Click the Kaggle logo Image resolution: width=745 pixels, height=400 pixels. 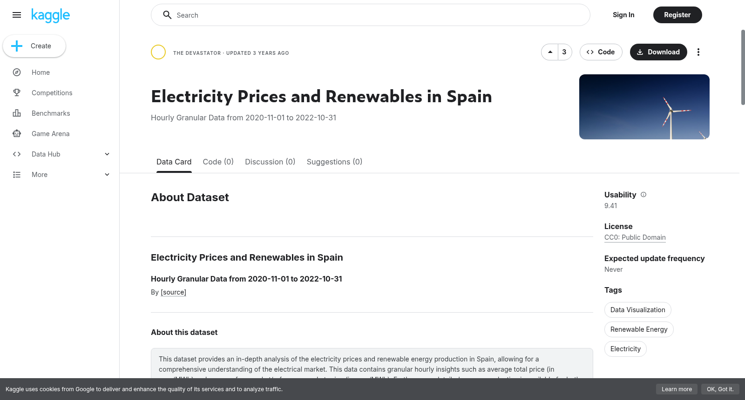[x=50, y=15]
